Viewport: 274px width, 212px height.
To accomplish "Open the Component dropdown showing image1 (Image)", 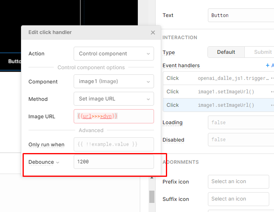I will pyautogui.click(x=114, y=81).
